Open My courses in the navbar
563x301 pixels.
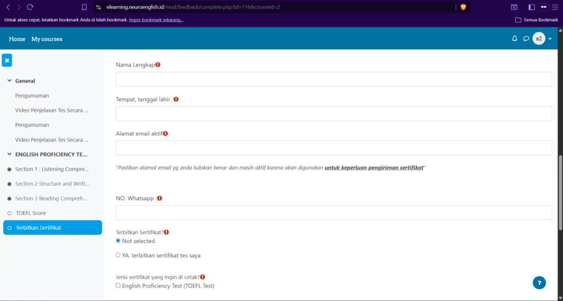click(x=47, y=39)
